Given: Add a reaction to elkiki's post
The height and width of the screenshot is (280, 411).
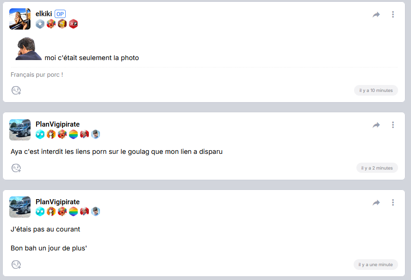Looking at the screenshot, I should (x=16, y=91).
